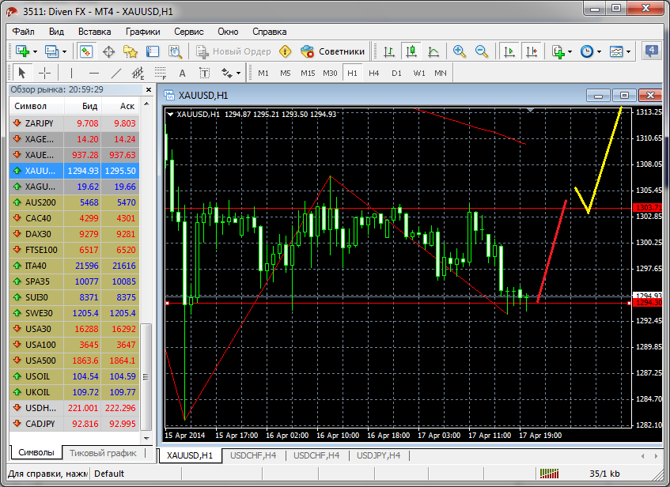Viewport: 670px width, 487px height.
Task: Toggle the Советники auto-trading button
Action: pyautogui.click(x=332, y=51)
